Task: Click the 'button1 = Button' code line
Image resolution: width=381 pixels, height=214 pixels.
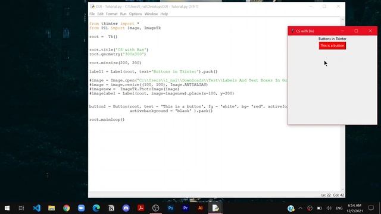Action: coord(188,106)
